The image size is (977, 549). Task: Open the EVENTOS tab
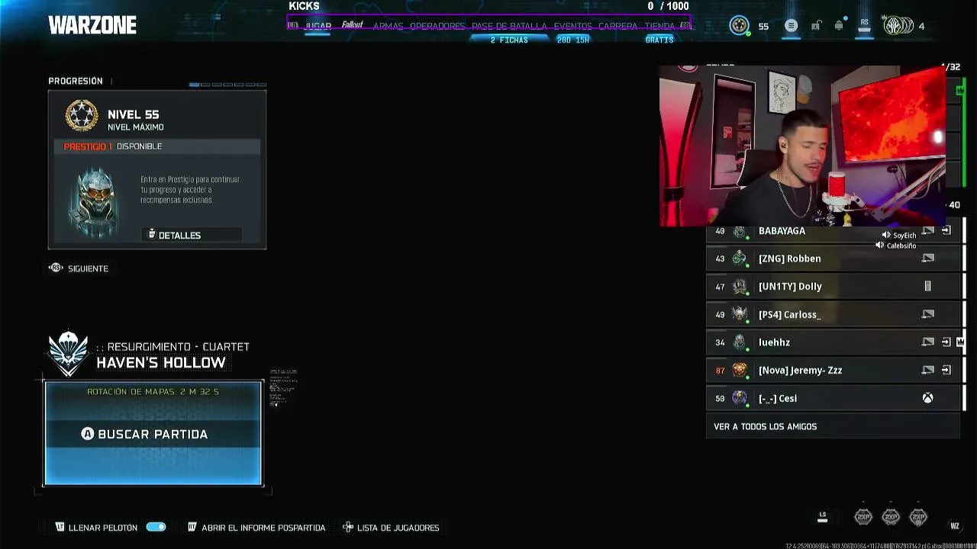point(572,26)
